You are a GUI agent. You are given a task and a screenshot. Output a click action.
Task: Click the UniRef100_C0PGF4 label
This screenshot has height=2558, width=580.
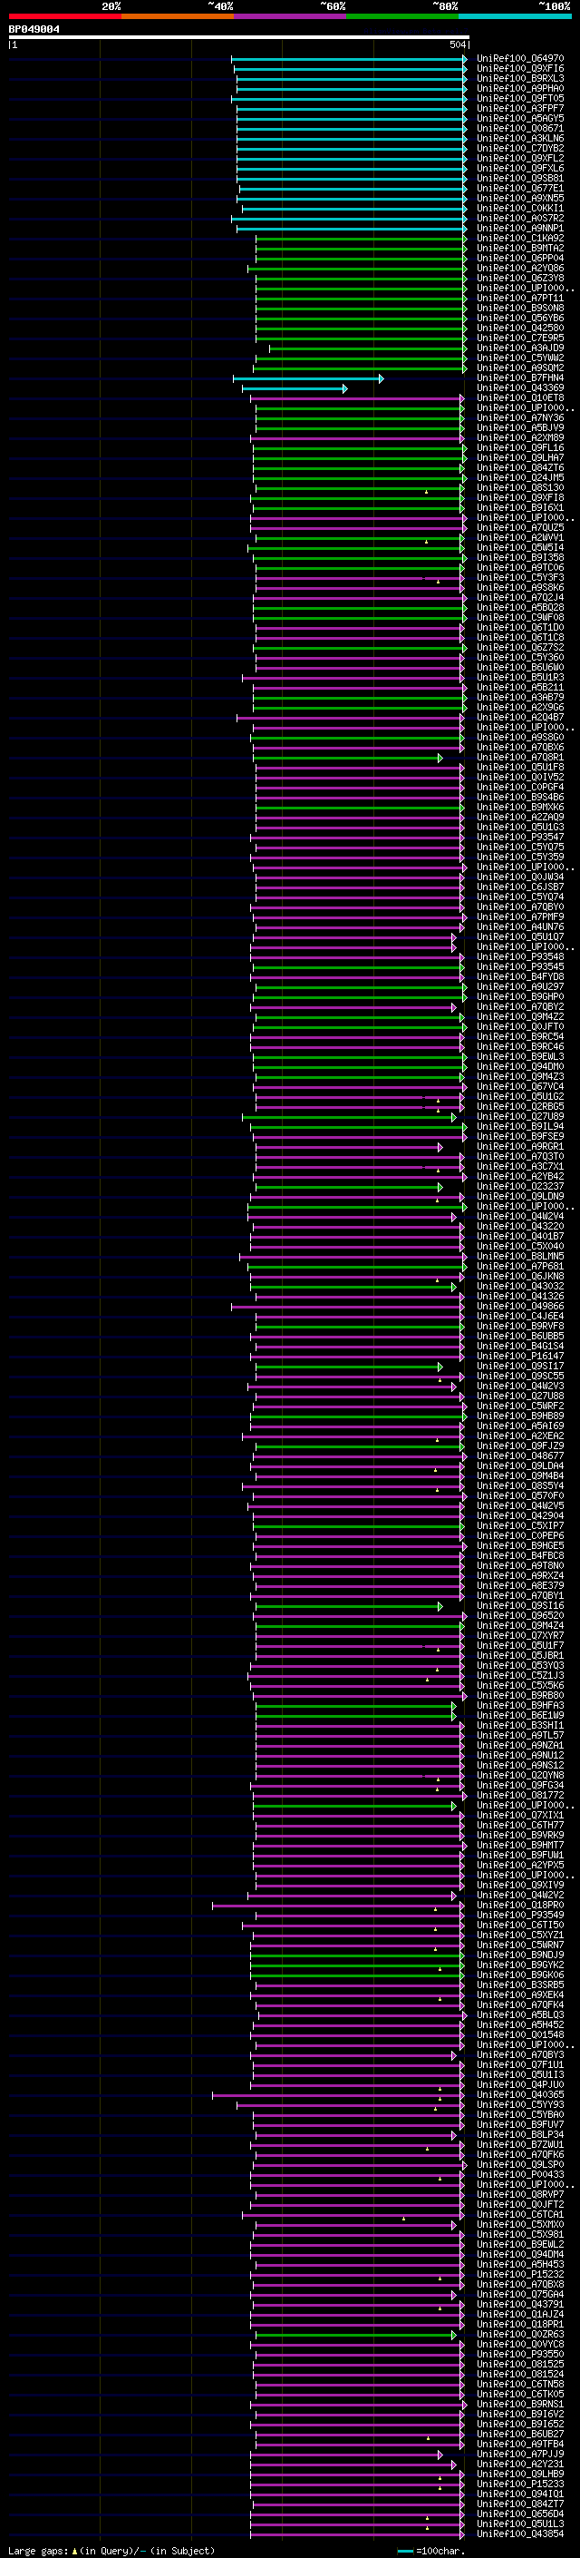[520, 788]
